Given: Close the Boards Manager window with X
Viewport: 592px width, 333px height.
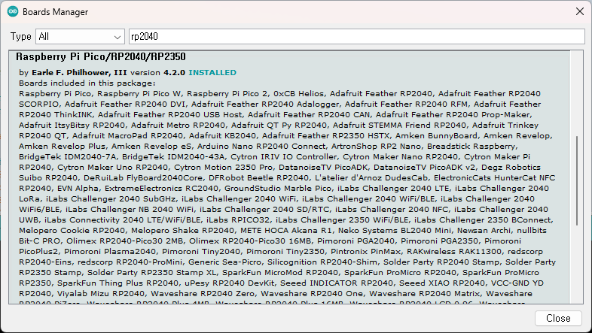Looking at the screenshot, I should coord(578,12).
